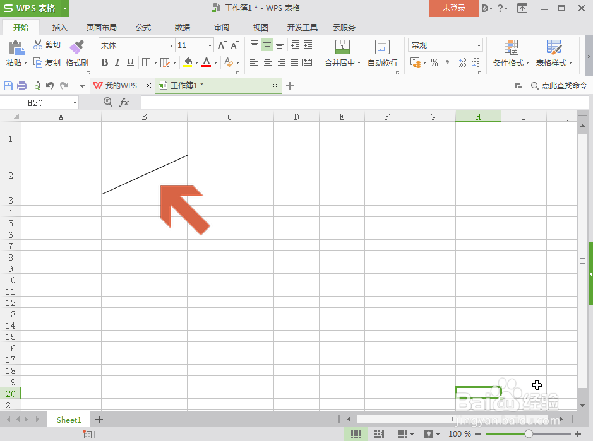593x441 pixels.
Task: Expand the WPS 表格 application menu arrow
Action: coord(65,8)
